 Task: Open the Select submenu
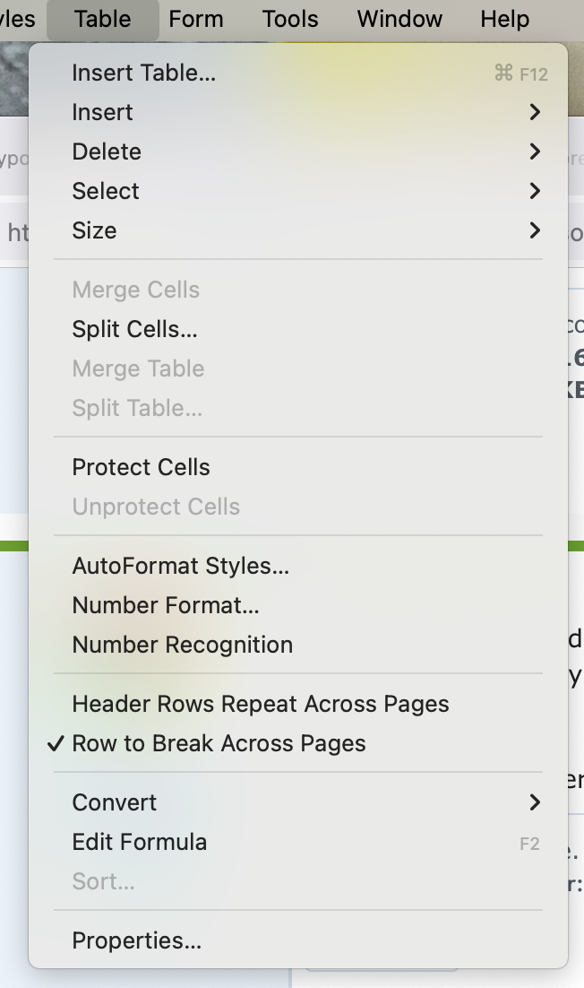(x=106, y=191)
